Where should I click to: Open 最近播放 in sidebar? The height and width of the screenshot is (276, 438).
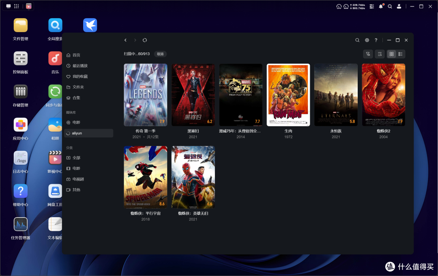click(x=88, y=66)
